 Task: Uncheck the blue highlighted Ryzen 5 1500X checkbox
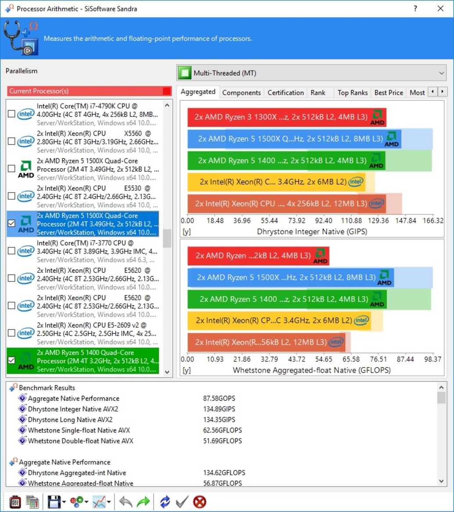click(11, 223)
